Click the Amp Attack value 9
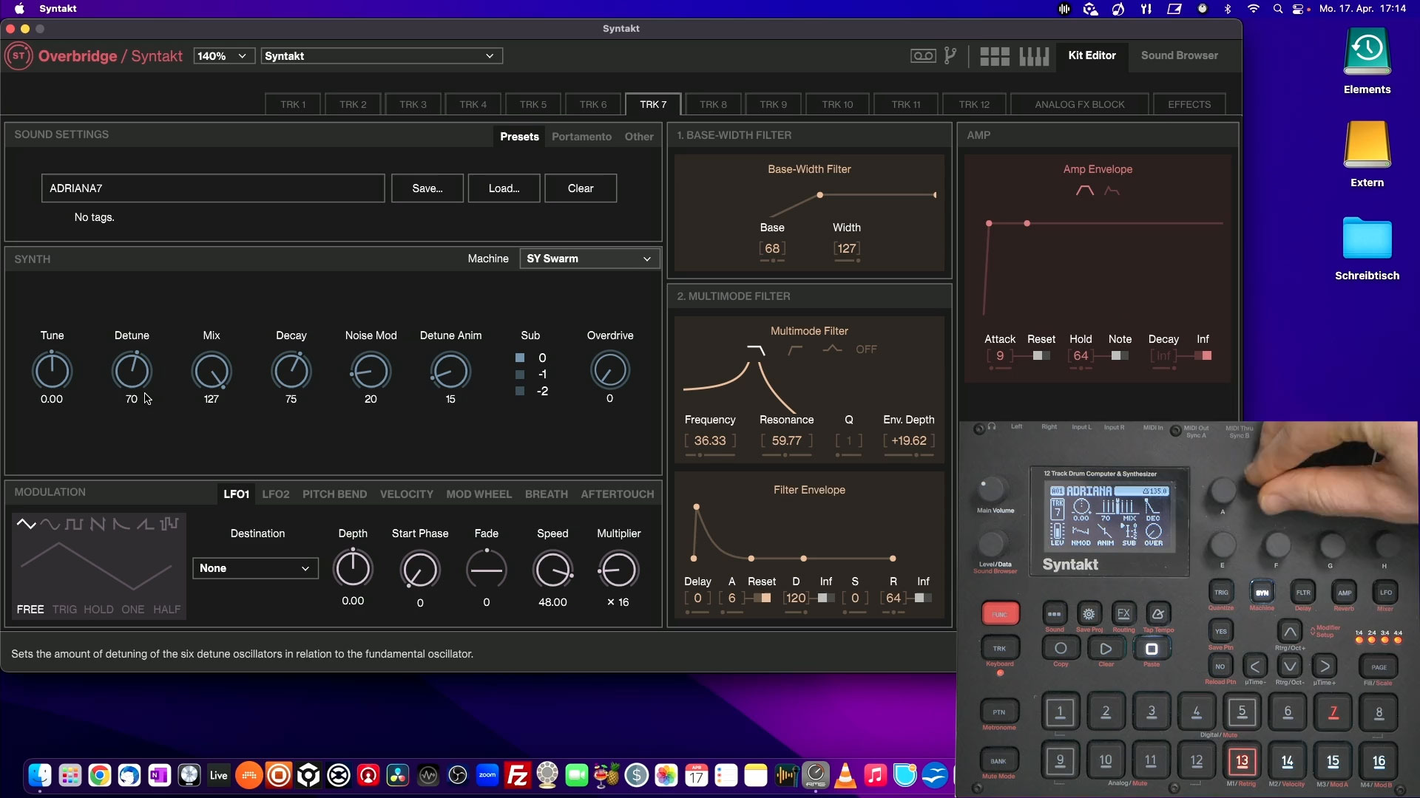The image size is (1420, 798). (1000, 355)
